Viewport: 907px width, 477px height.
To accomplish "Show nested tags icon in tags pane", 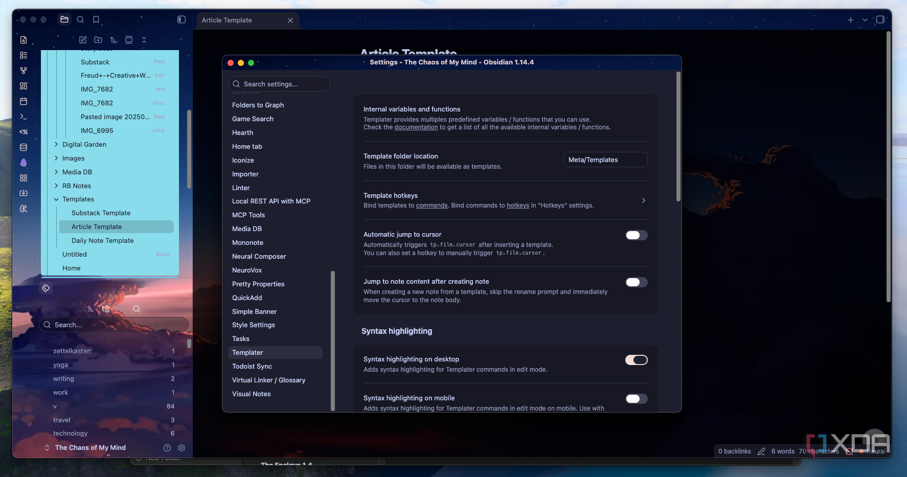I will [x=106, y=309].
